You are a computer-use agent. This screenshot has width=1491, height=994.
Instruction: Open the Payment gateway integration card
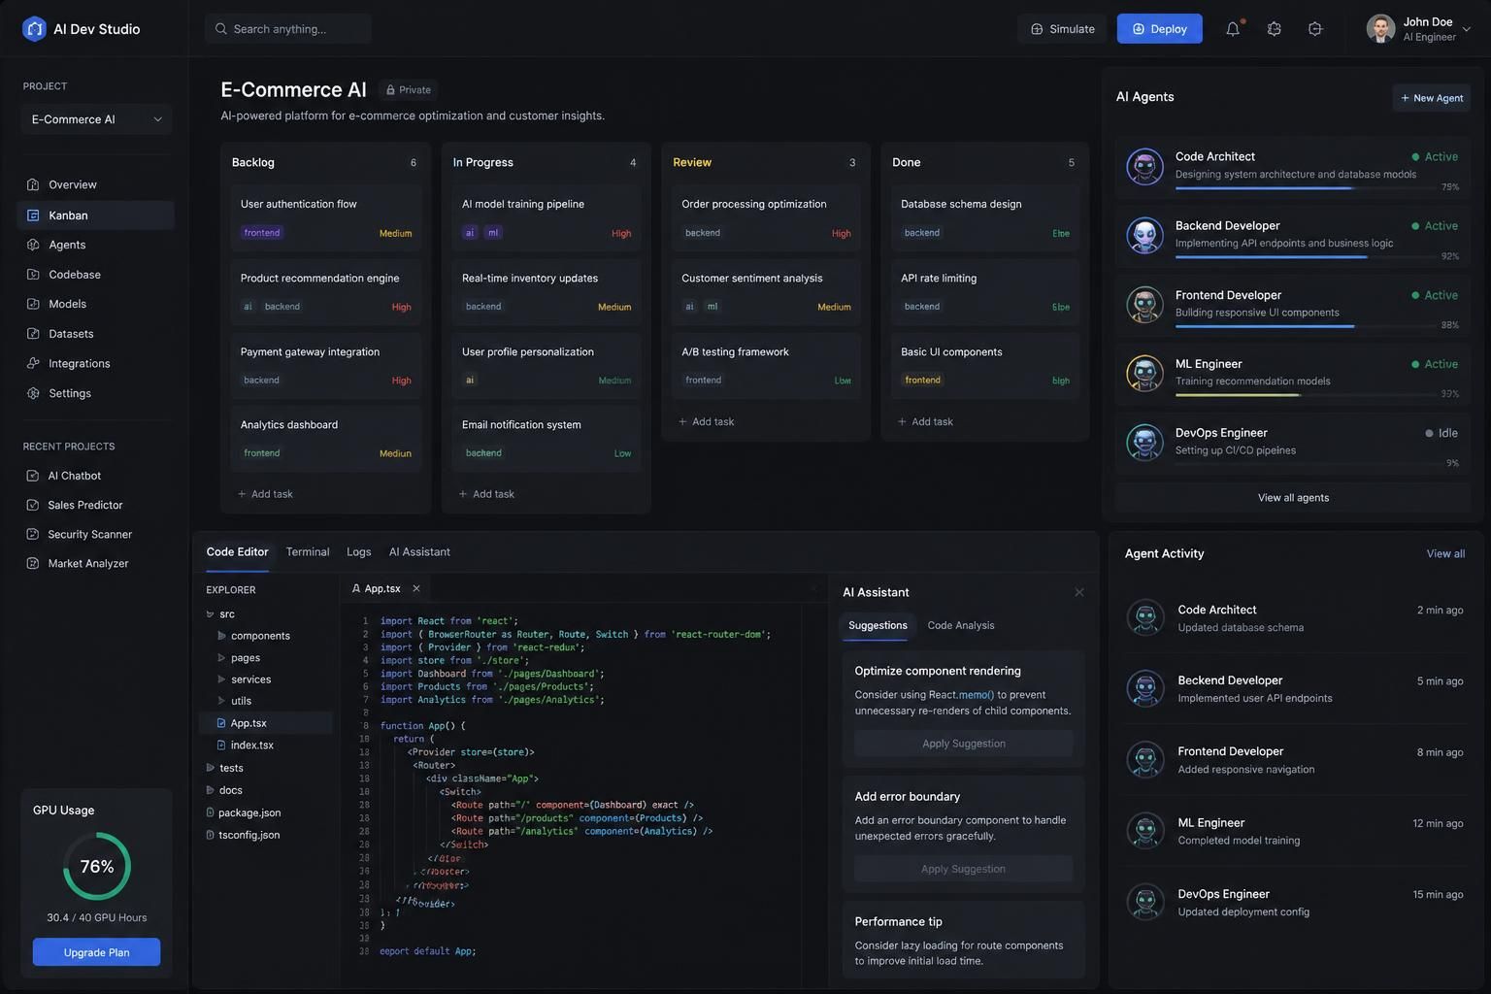326,364
